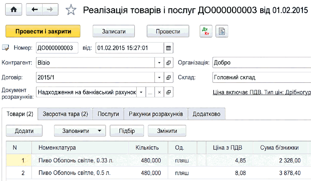Click the N column header

click(x=19, y=148)
